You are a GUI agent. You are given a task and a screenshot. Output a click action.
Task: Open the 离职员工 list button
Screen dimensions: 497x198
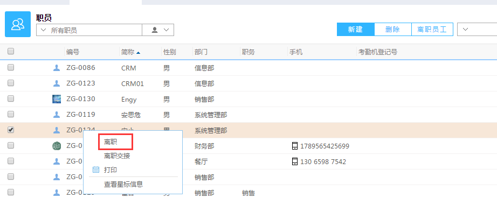click(432, 30)
